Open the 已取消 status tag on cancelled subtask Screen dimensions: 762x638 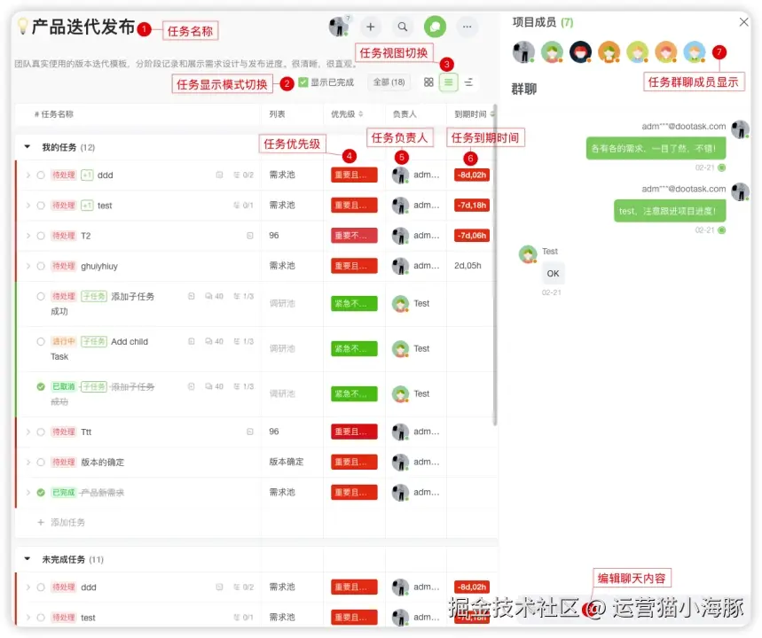(64, 386)
